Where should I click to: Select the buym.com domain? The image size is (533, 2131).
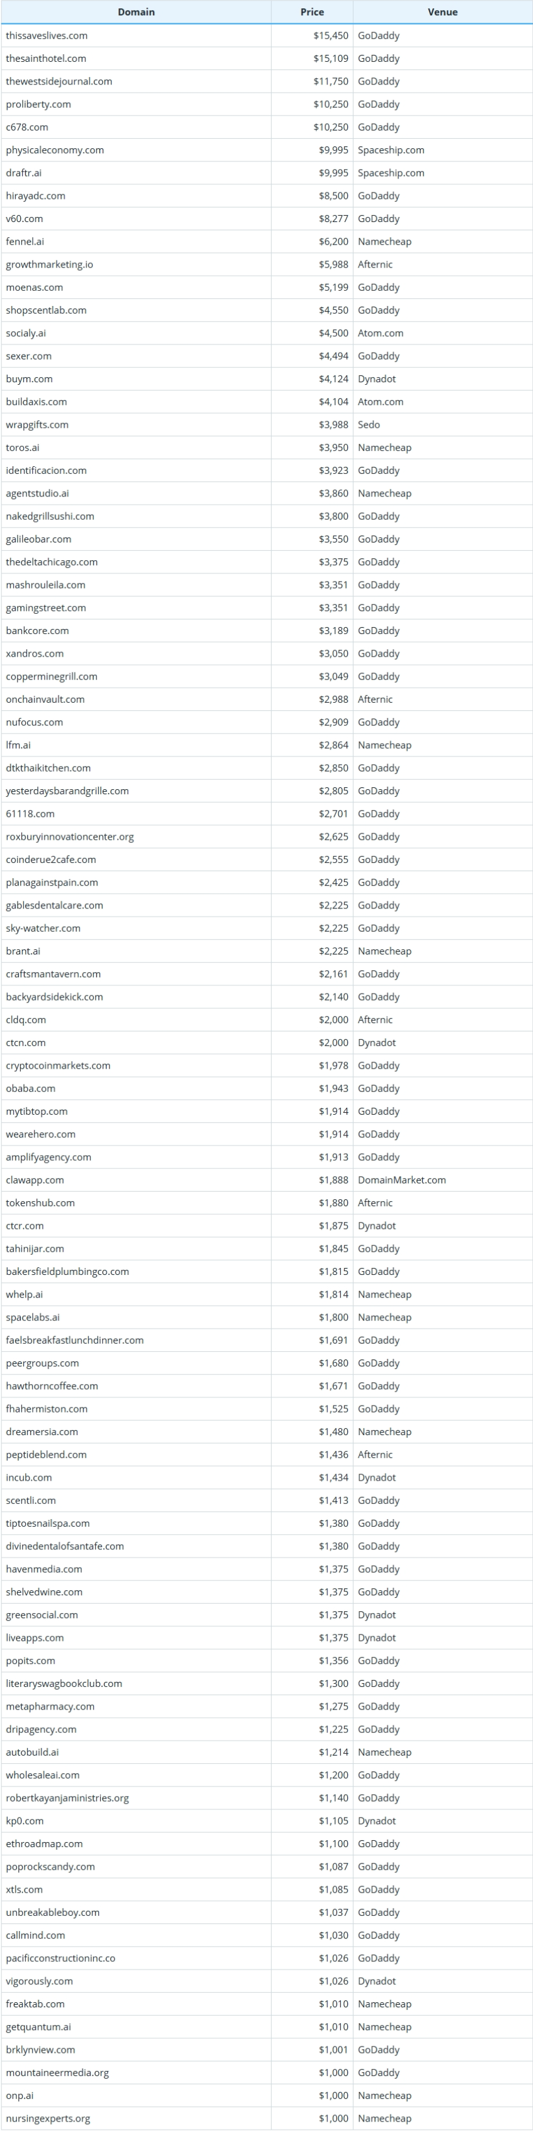pos(29,379)
